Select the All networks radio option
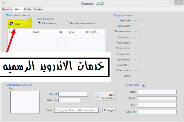 coord(47,23)
